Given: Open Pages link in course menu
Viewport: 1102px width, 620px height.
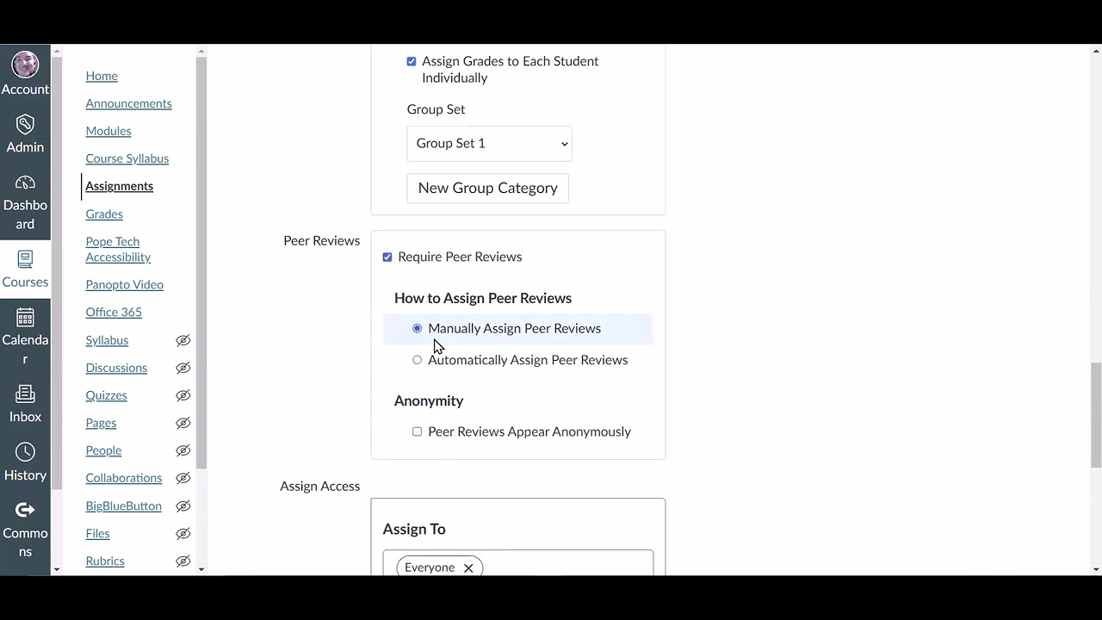Looking at the screenshot, I should 101,423.
